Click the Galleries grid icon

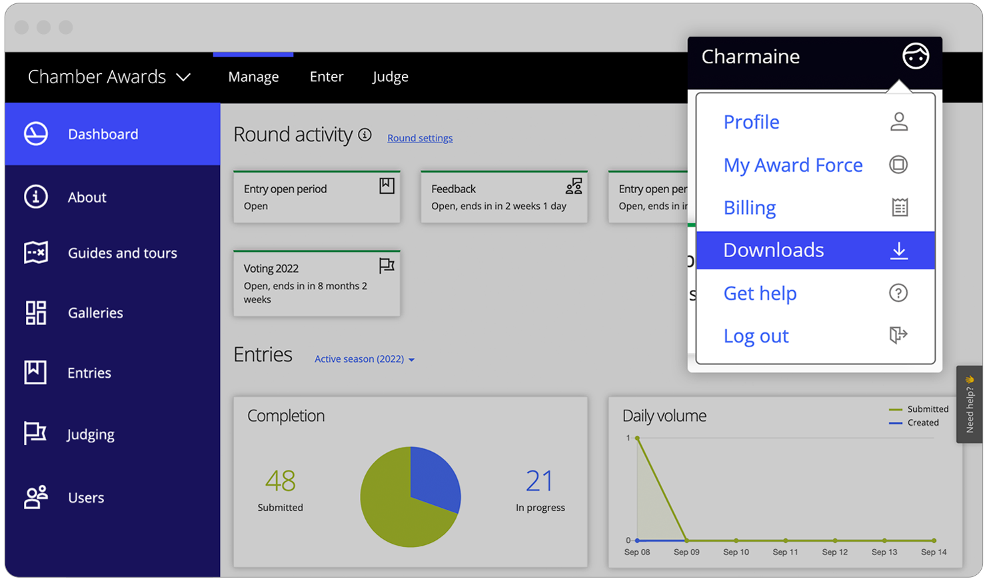click(x=36, y=312)
